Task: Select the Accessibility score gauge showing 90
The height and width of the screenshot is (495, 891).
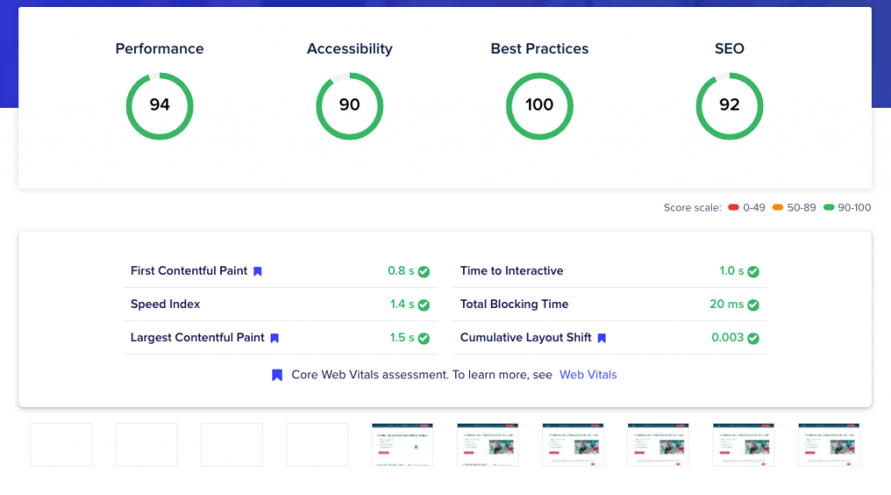Action: coord(350,106)
